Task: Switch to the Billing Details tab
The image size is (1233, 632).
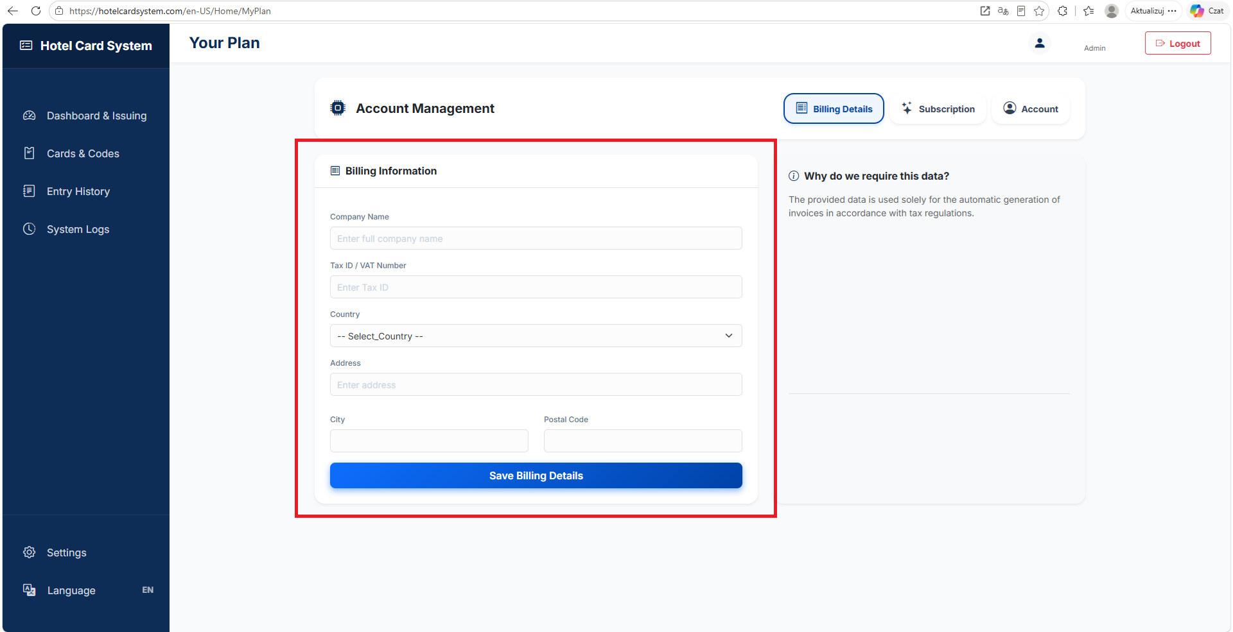Action: pyautogui.click(x=834, y=108)
